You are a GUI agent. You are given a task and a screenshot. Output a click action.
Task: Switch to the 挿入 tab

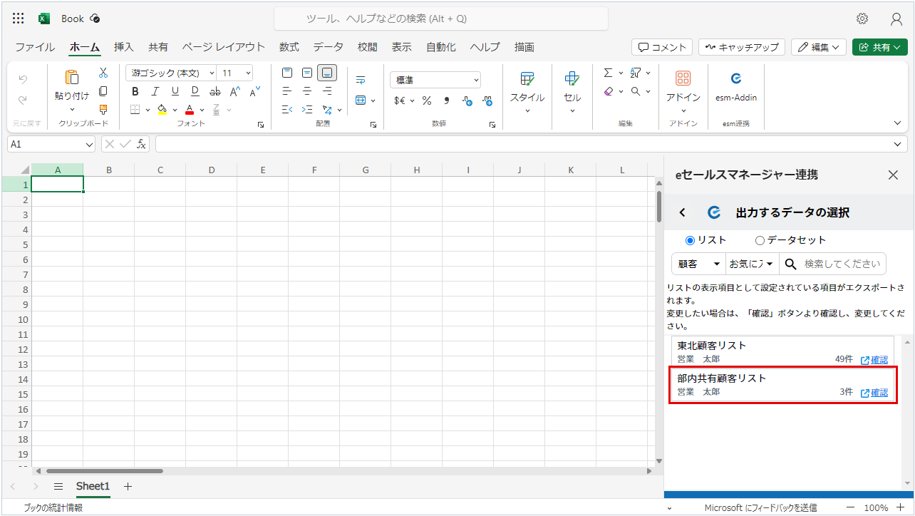124,47
